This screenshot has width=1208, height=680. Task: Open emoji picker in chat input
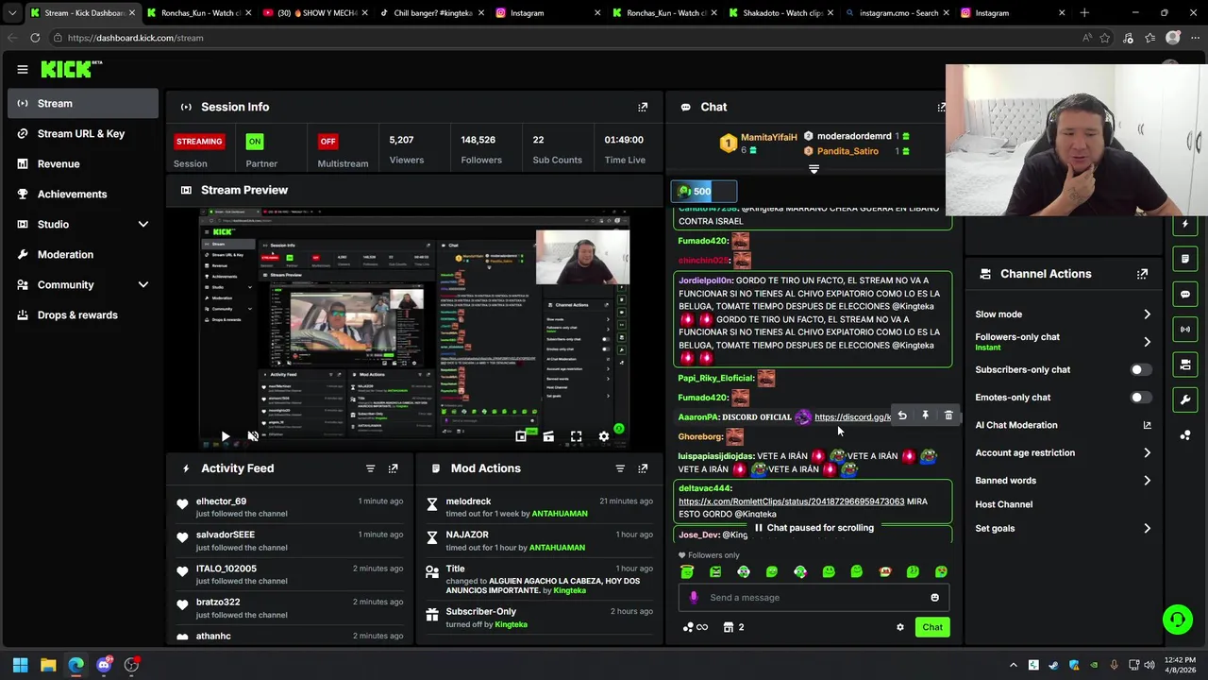click(x=935, y=597)
